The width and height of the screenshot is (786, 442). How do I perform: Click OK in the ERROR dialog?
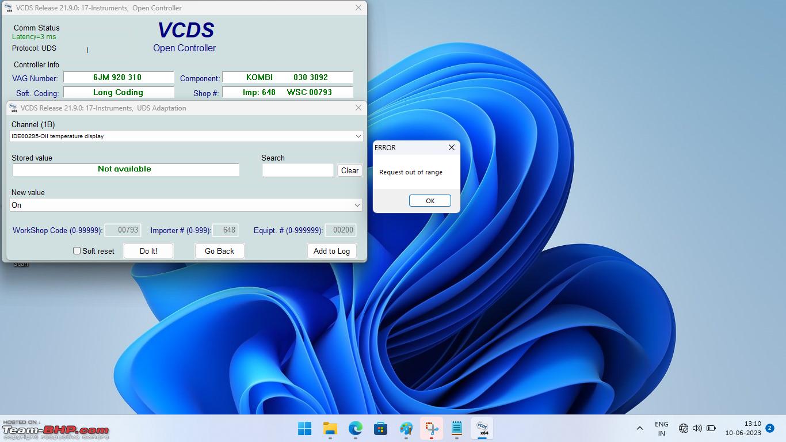(x=430, y=201)
